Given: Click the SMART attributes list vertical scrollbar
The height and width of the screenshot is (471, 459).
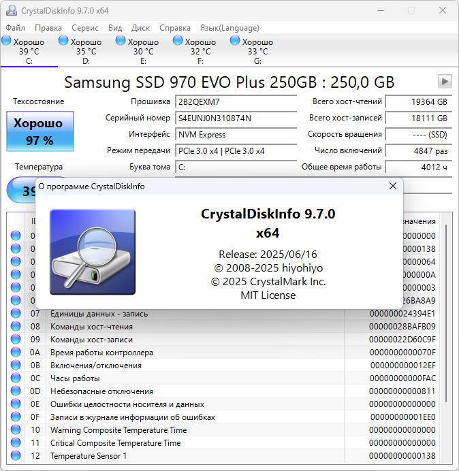Looking at the screenshot, I should 446,313.
